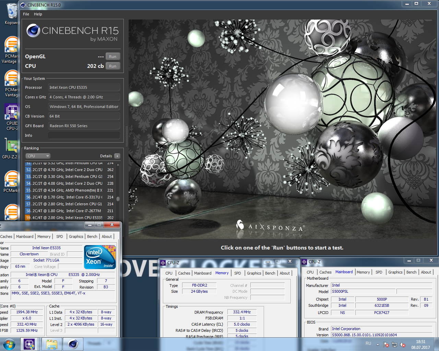Open Bench tab in middle CPU-Z window
Screen dimensions: 439x351
[x=270, y=273]
